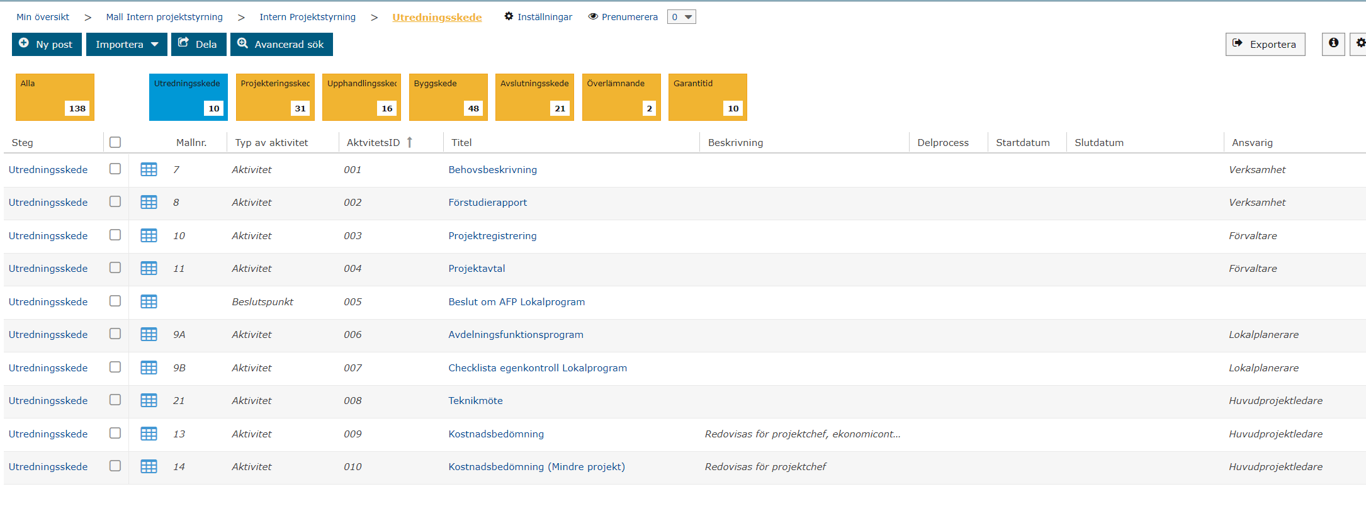Click the Exportera button

1265,44
